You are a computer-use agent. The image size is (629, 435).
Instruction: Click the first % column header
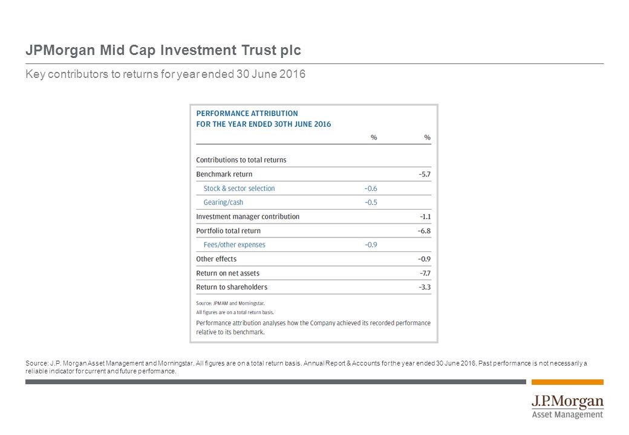[x=374, y=137]
